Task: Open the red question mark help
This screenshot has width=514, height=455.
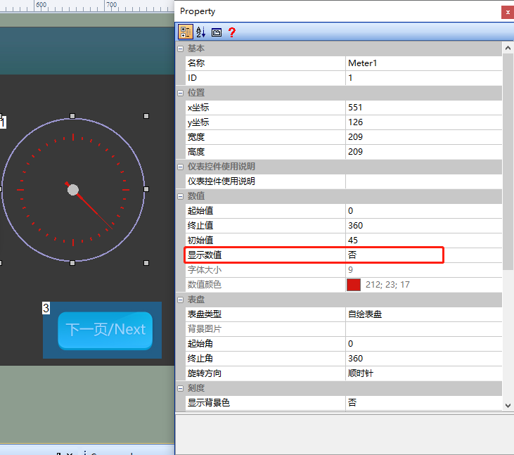Action: click(232, 32)
